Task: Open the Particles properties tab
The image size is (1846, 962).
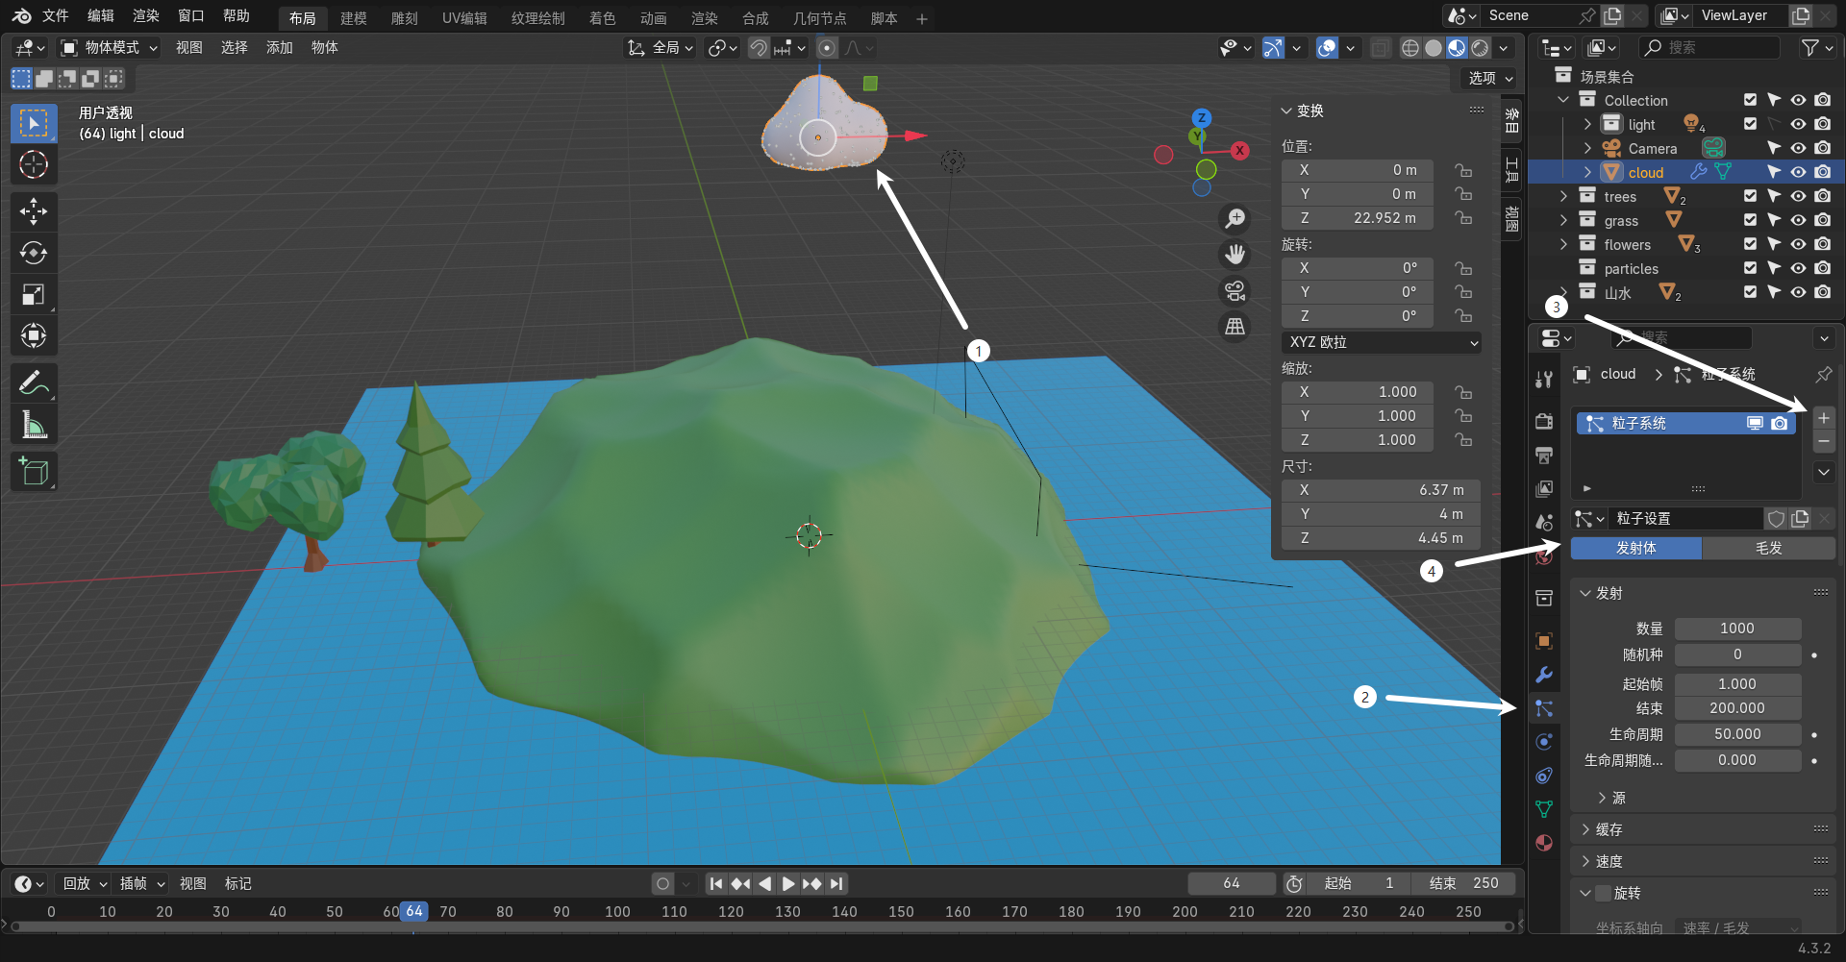Action: (x=1544, y=708)
